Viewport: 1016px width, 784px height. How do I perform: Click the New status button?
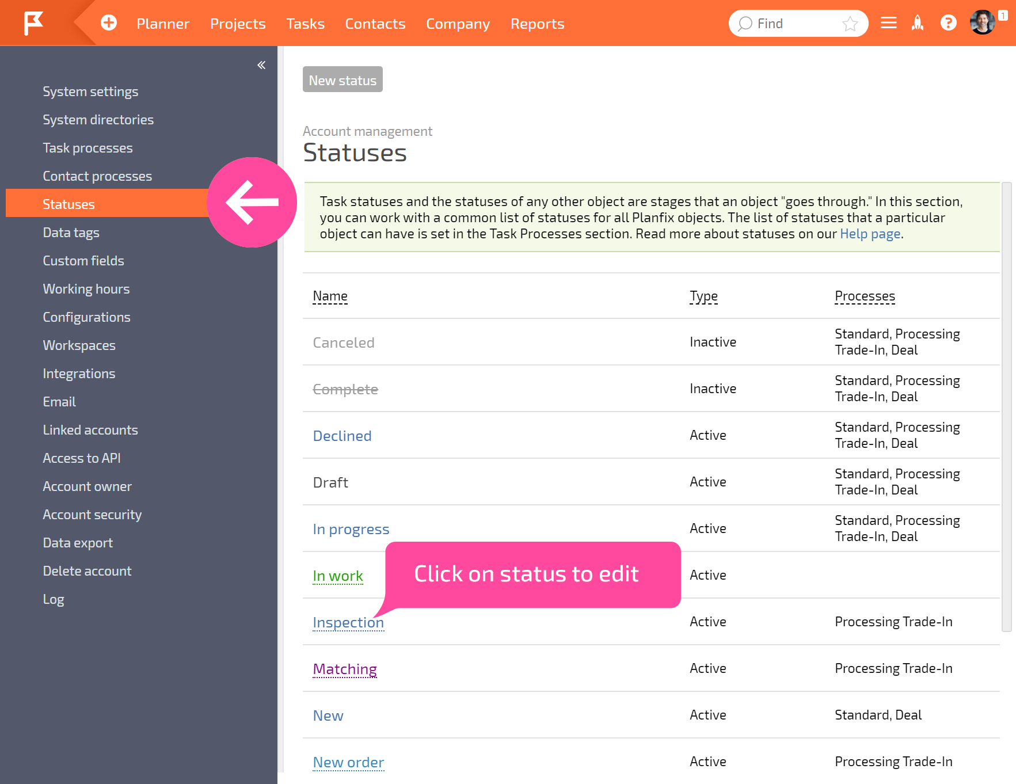coord(343,79)
